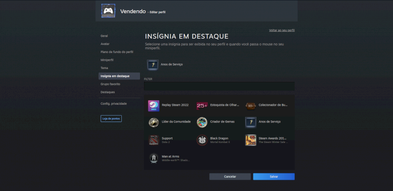Select the Criador de Gemas badge icon
393x191 pixels.
(x=202, y=122)
